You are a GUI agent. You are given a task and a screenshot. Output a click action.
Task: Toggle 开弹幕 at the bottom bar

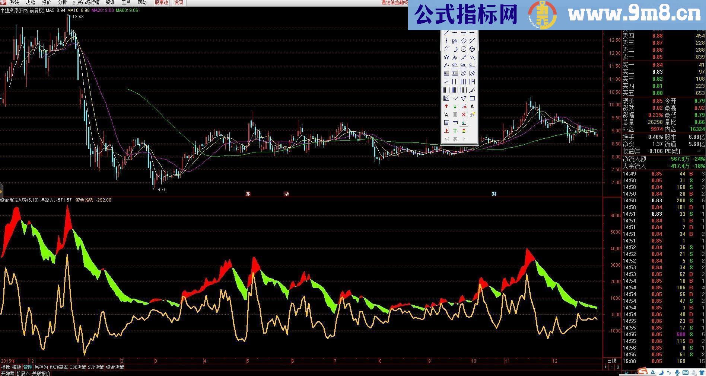point(8,373)
